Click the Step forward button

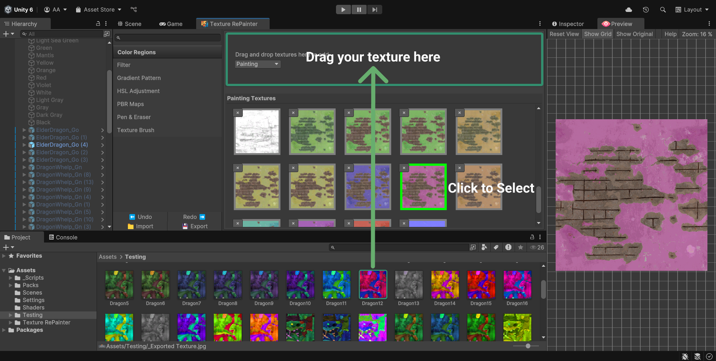[374, 10]
